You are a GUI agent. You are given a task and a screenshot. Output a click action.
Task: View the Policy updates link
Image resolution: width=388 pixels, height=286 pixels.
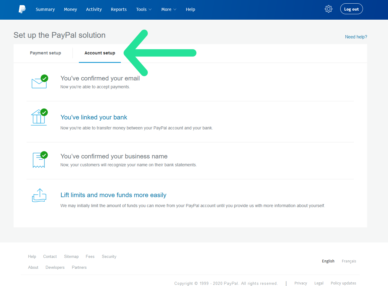point(343,283)
